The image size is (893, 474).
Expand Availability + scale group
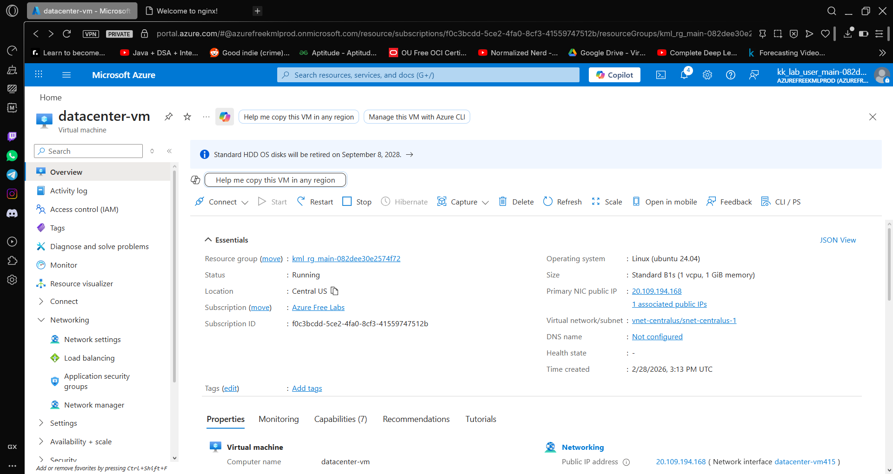pyautogui.click(x=41, y=441)
